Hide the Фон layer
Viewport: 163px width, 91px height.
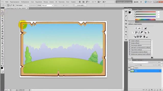point(129,71)
